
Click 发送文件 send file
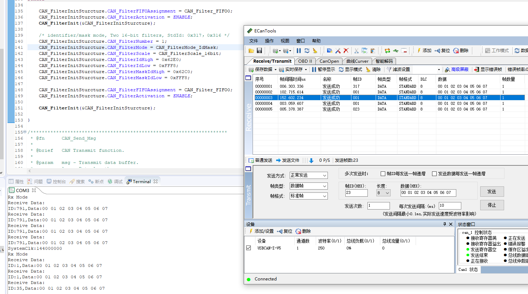point(288,160)
